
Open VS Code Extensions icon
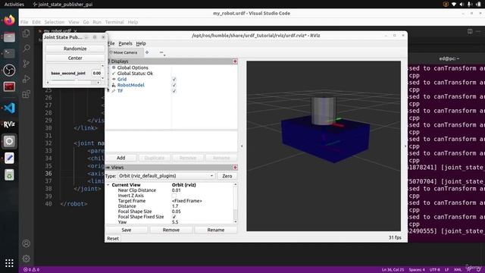[27, 94]
